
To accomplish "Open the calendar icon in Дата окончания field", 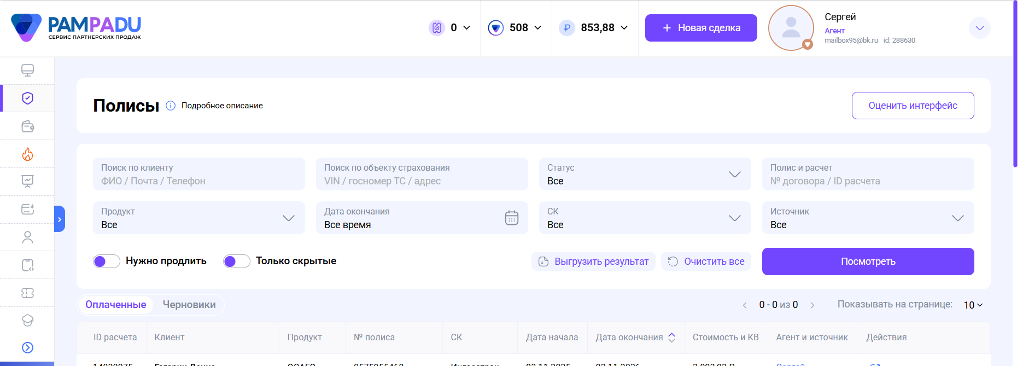I will click(x=511, y=218).
